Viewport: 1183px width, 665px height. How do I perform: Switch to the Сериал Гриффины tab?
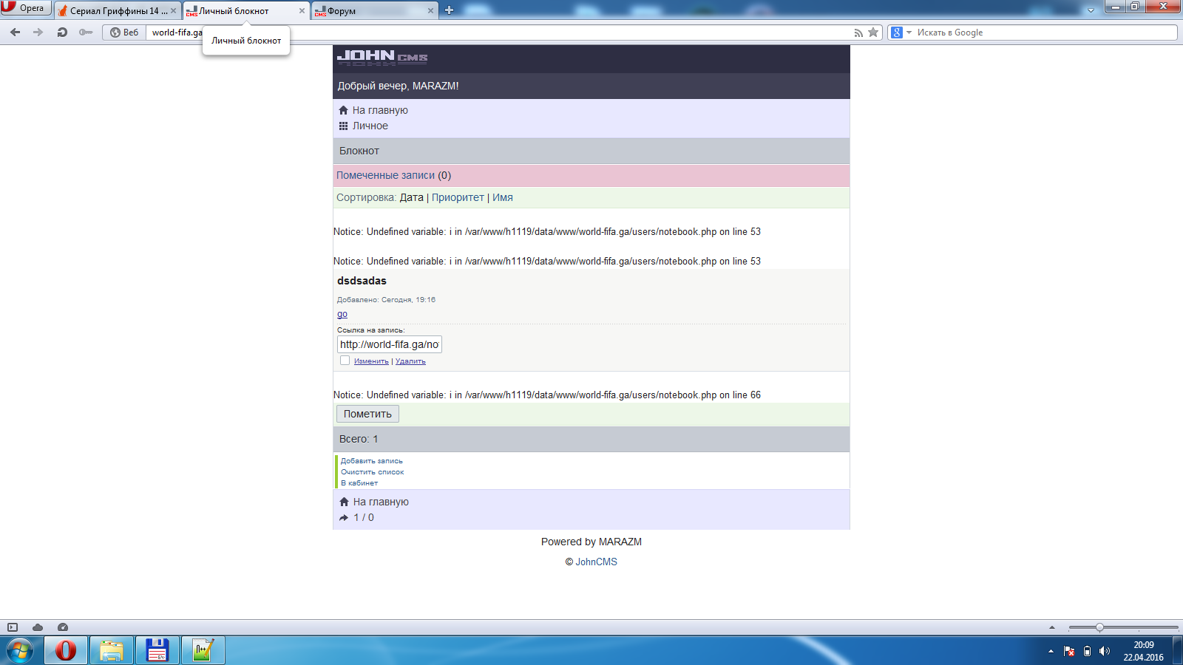(115, 11)
